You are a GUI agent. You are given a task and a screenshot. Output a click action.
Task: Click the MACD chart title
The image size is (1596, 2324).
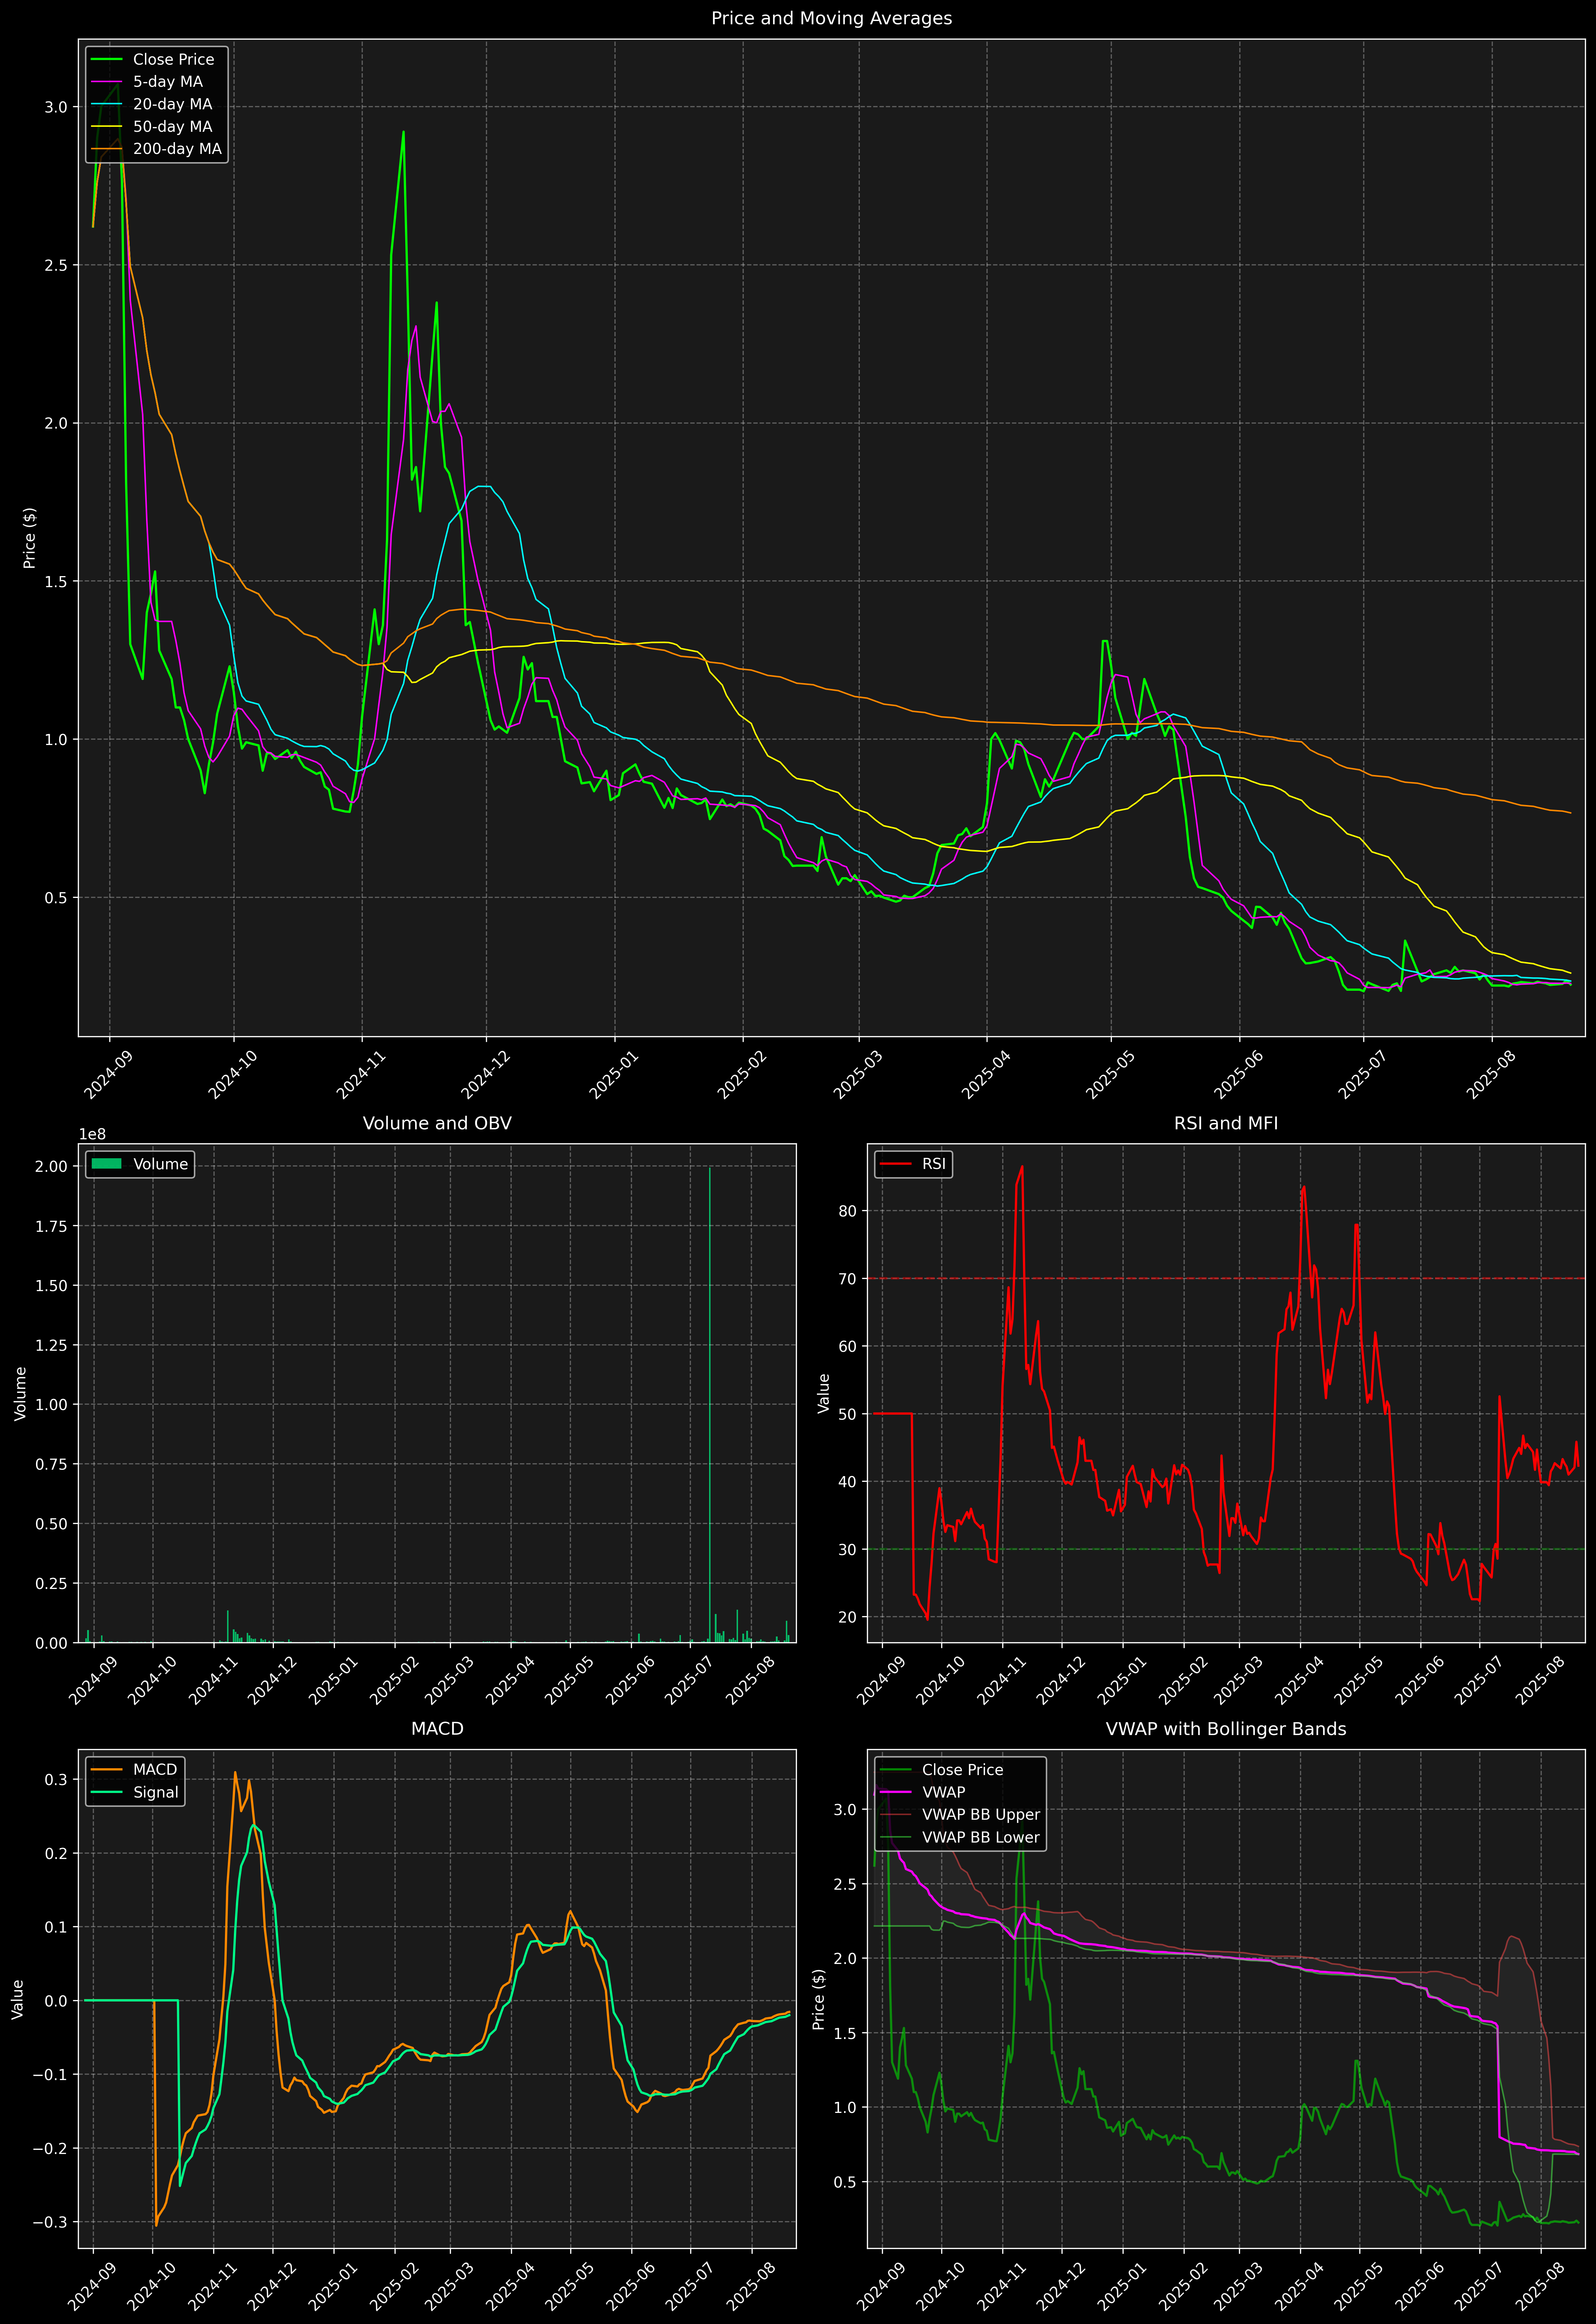click(437, 1729)
